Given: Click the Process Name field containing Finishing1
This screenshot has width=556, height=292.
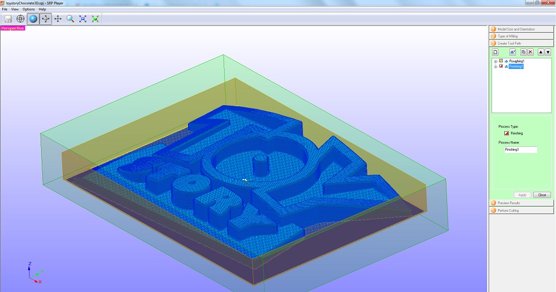Looking at the screenshot, I should coord(520,150).
